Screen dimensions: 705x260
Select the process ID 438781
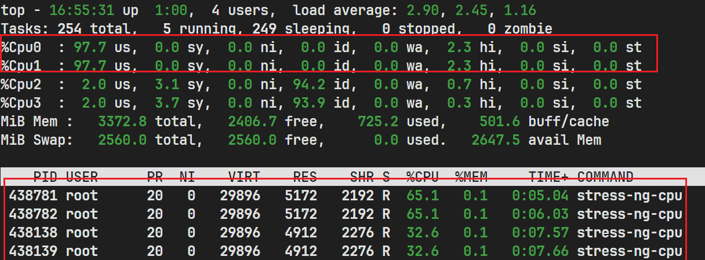coord(33,196)
